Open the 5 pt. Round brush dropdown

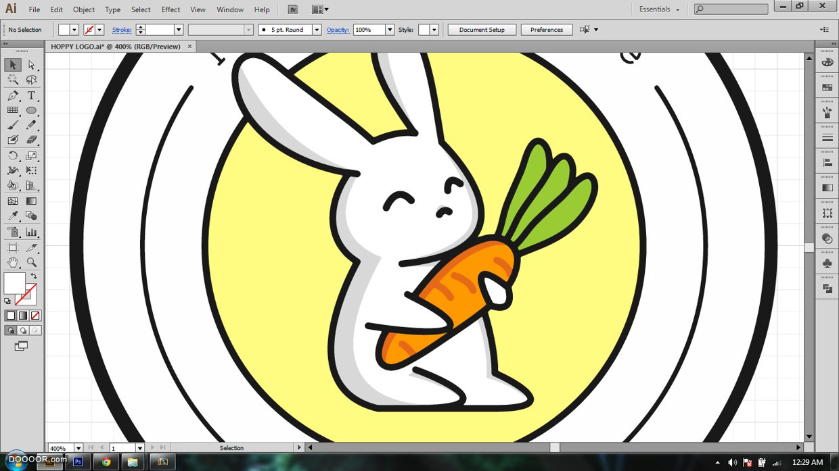pos(317,30)
